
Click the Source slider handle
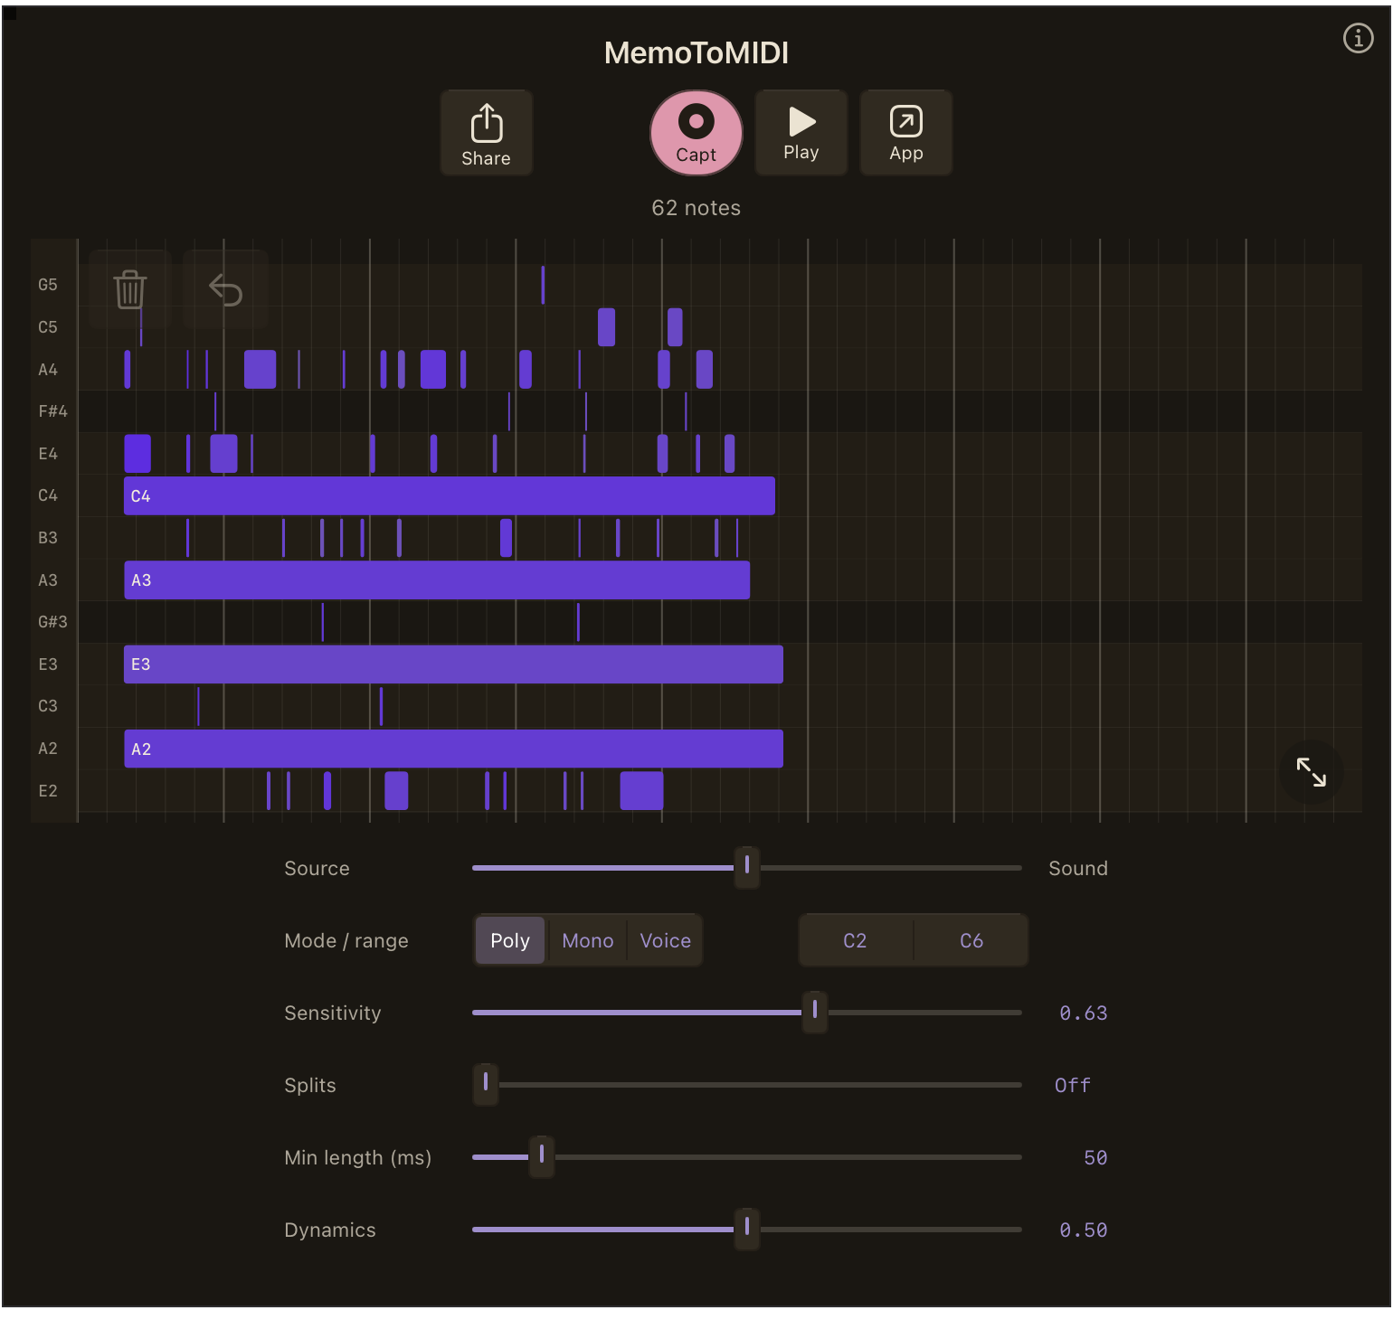tap(747, 867)
